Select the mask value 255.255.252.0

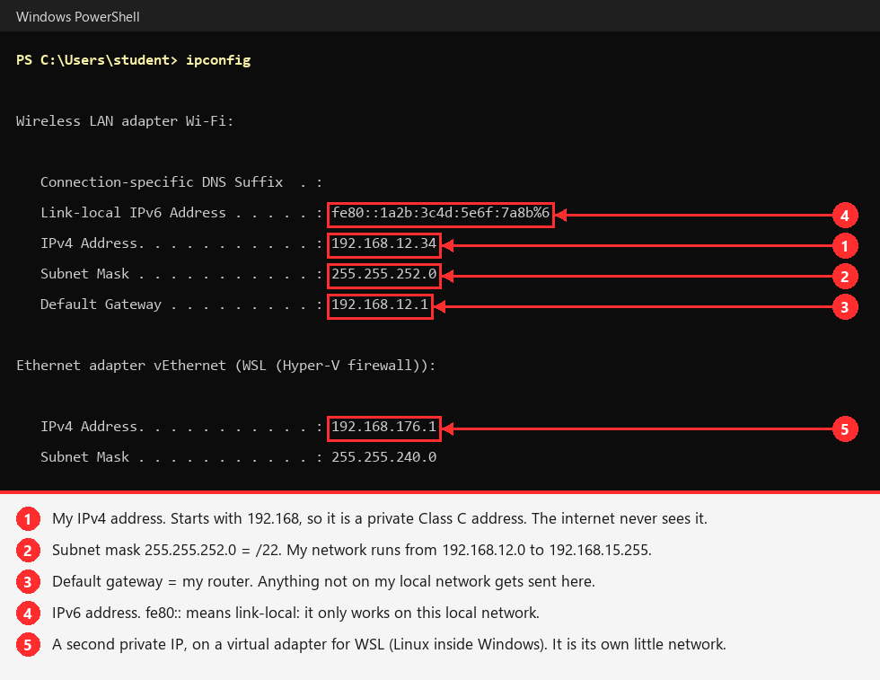pyautogui.click(x=384, y=273)
